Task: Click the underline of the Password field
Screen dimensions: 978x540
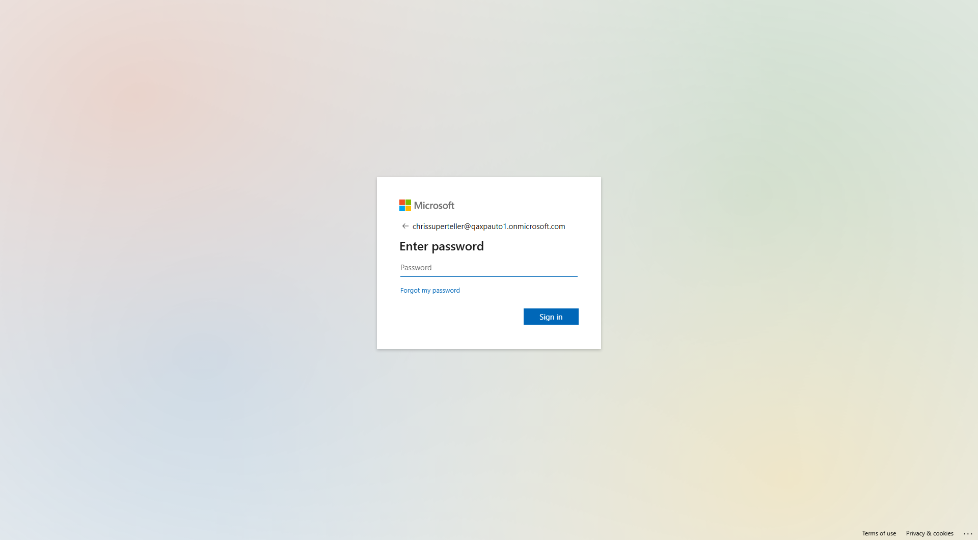Action: [488, 276]
